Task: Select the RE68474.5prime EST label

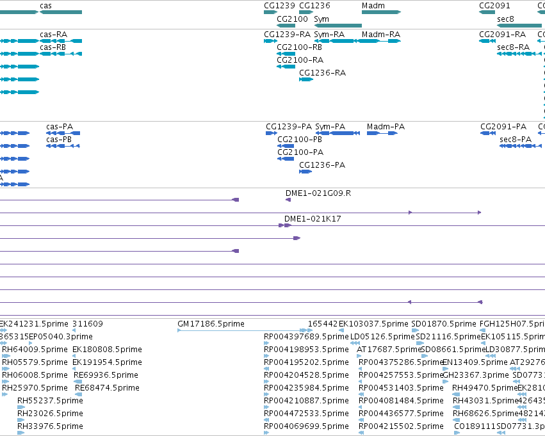Action: pyautogui.click(x=107, y=388)
